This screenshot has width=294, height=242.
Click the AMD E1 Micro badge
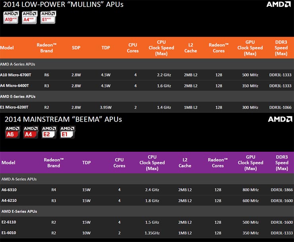coord(48,18)
